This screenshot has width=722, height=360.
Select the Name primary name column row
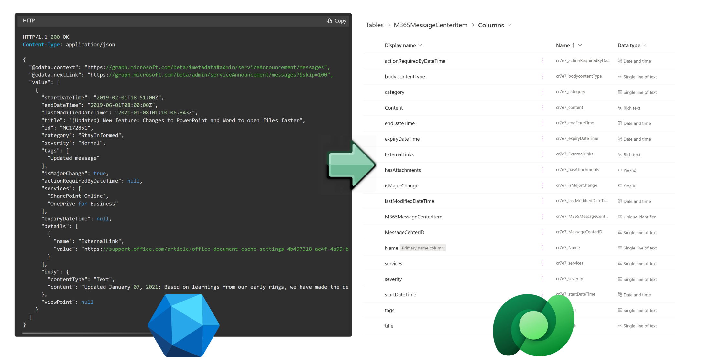391,248
